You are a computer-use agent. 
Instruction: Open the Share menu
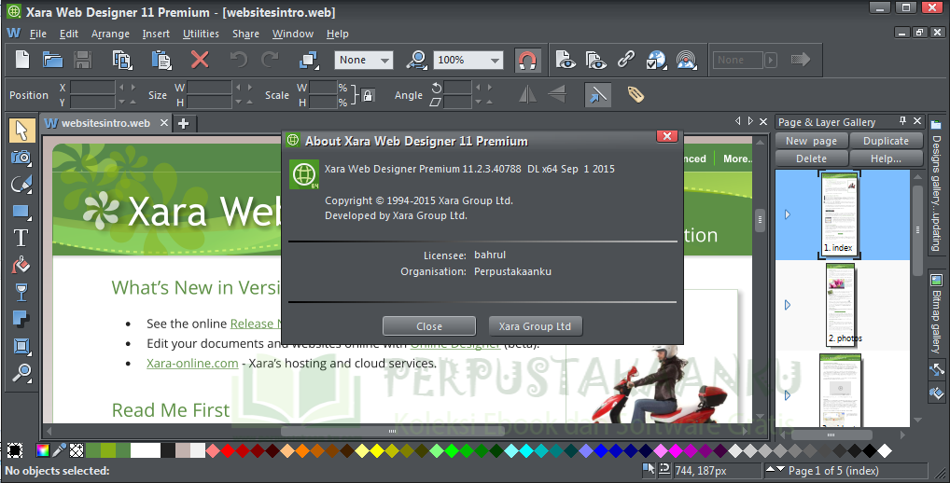[x=245, y=34]
